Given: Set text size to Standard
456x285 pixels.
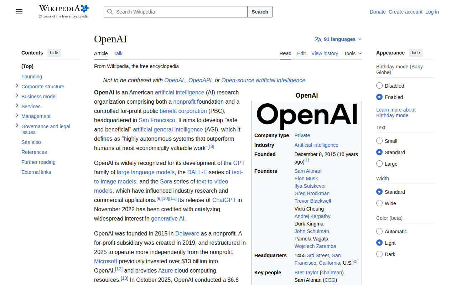Looking at the screenshot, I should tap(379, 152).
